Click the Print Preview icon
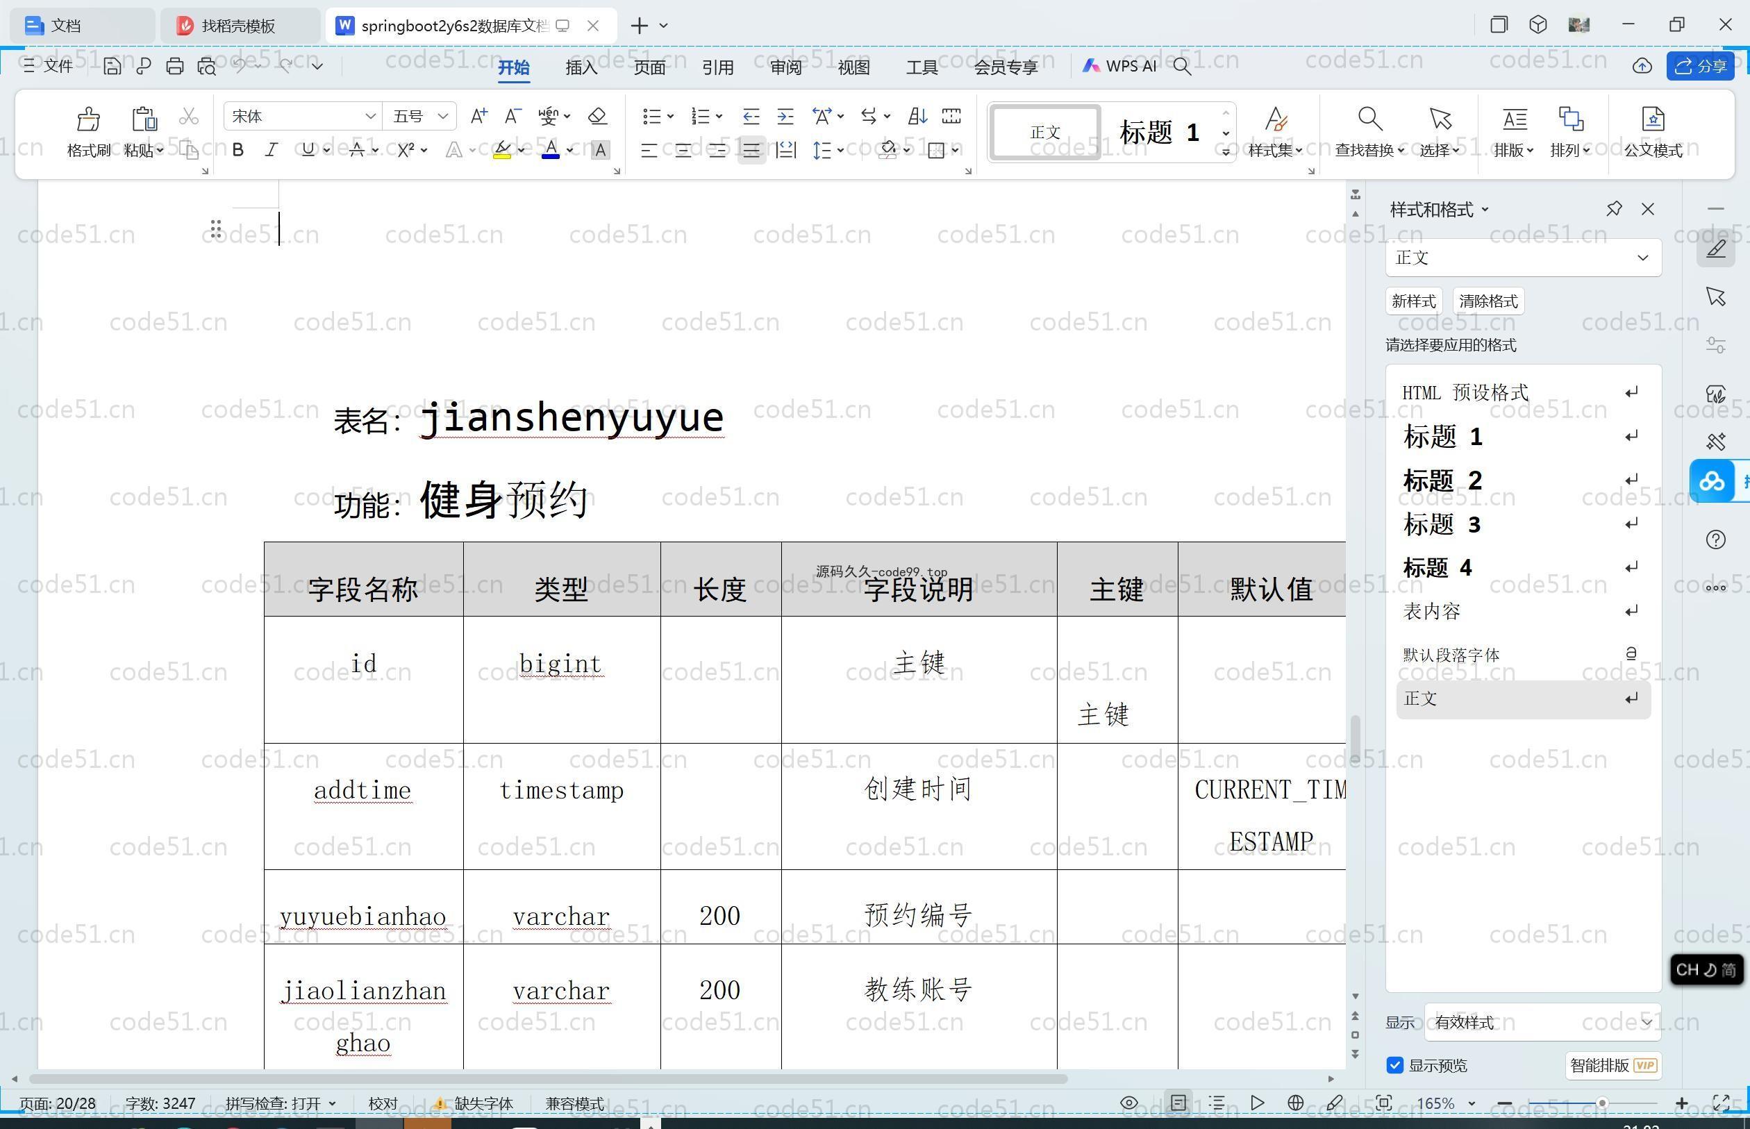 coord(207,66)
